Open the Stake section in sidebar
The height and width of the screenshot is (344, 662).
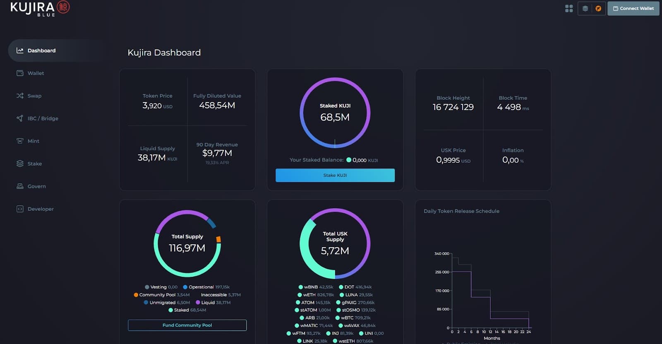pos(35,164)
